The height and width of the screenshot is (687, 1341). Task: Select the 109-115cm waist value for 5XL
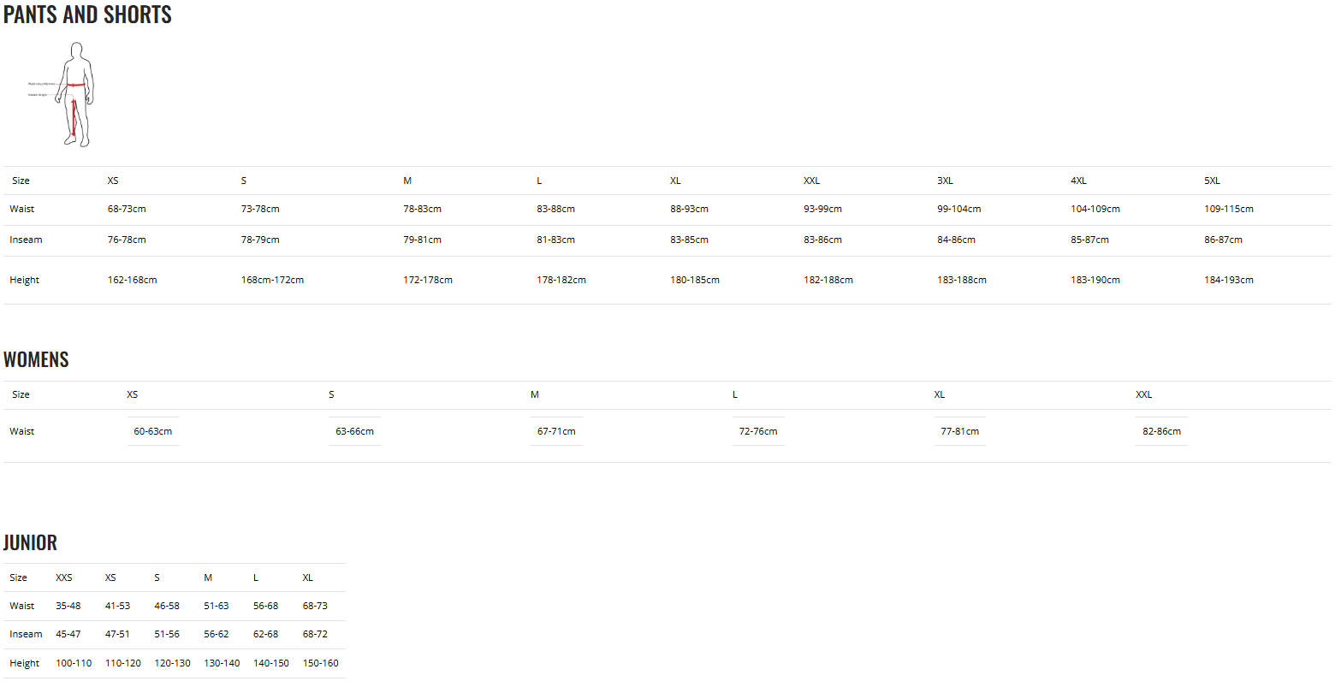click(x=1228, y=209)
